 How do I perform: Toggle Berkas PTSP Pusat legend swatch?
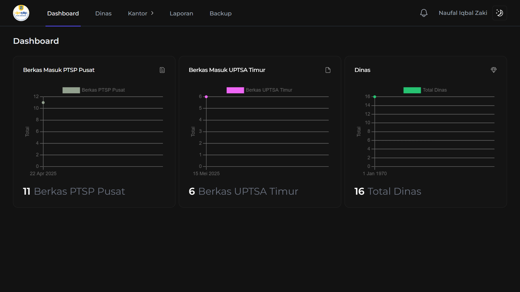pos(71,90)
